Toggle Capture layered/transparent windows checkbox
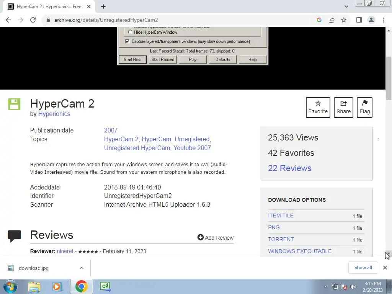The height and width of the screenshot is (294, 392). (127, 41)
